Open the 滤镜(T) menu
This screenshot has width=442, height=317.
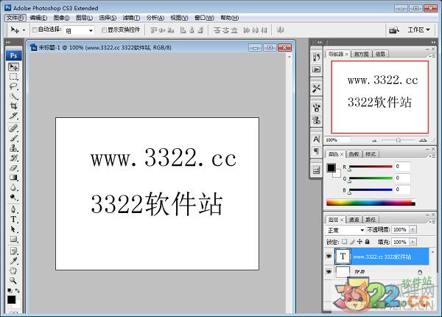(x=131, y=18)
